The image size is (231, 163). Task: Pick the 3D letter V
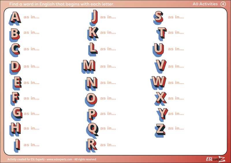(161, 66)
